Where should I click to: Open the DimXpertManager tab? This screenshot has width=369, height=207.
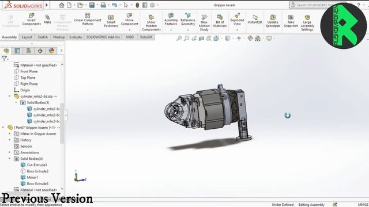[x=40, y=51]
